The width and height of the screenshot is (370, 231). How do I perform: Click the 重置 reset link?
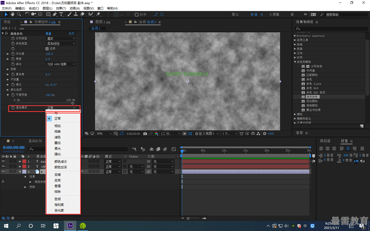[48, 34]
